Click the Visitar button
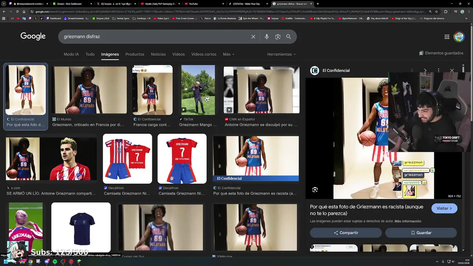Viewport: 473px width, 266px height. [444, 208]
